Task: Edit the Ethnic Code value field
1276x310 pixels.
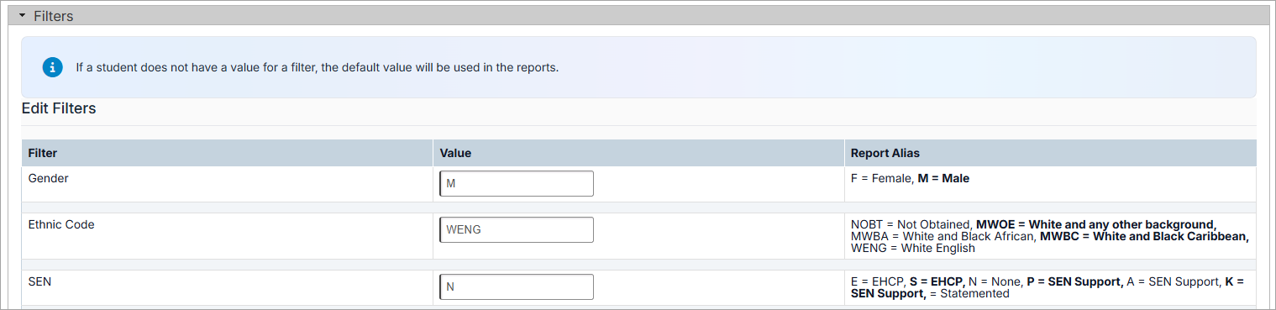Action: 517,229
